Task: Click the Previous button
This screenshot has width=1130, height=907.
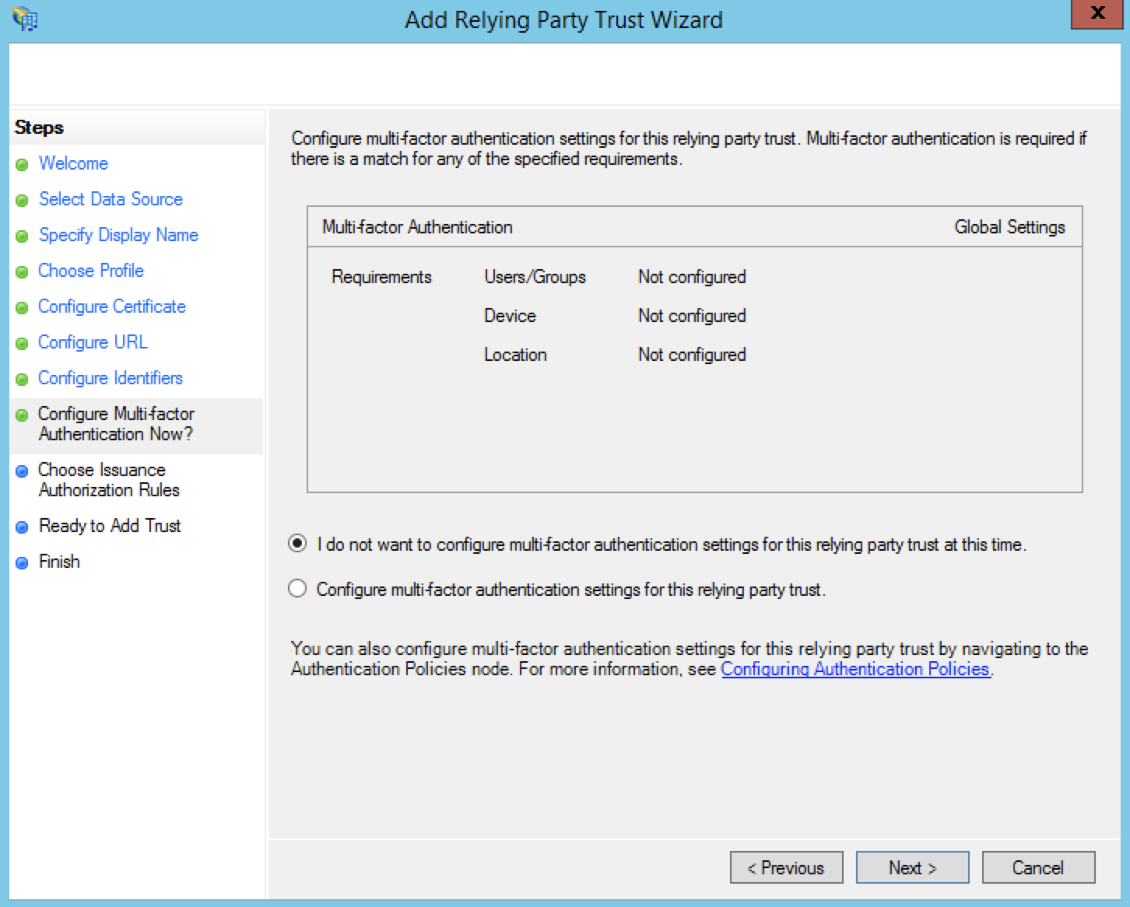Action: coord(786,867)
